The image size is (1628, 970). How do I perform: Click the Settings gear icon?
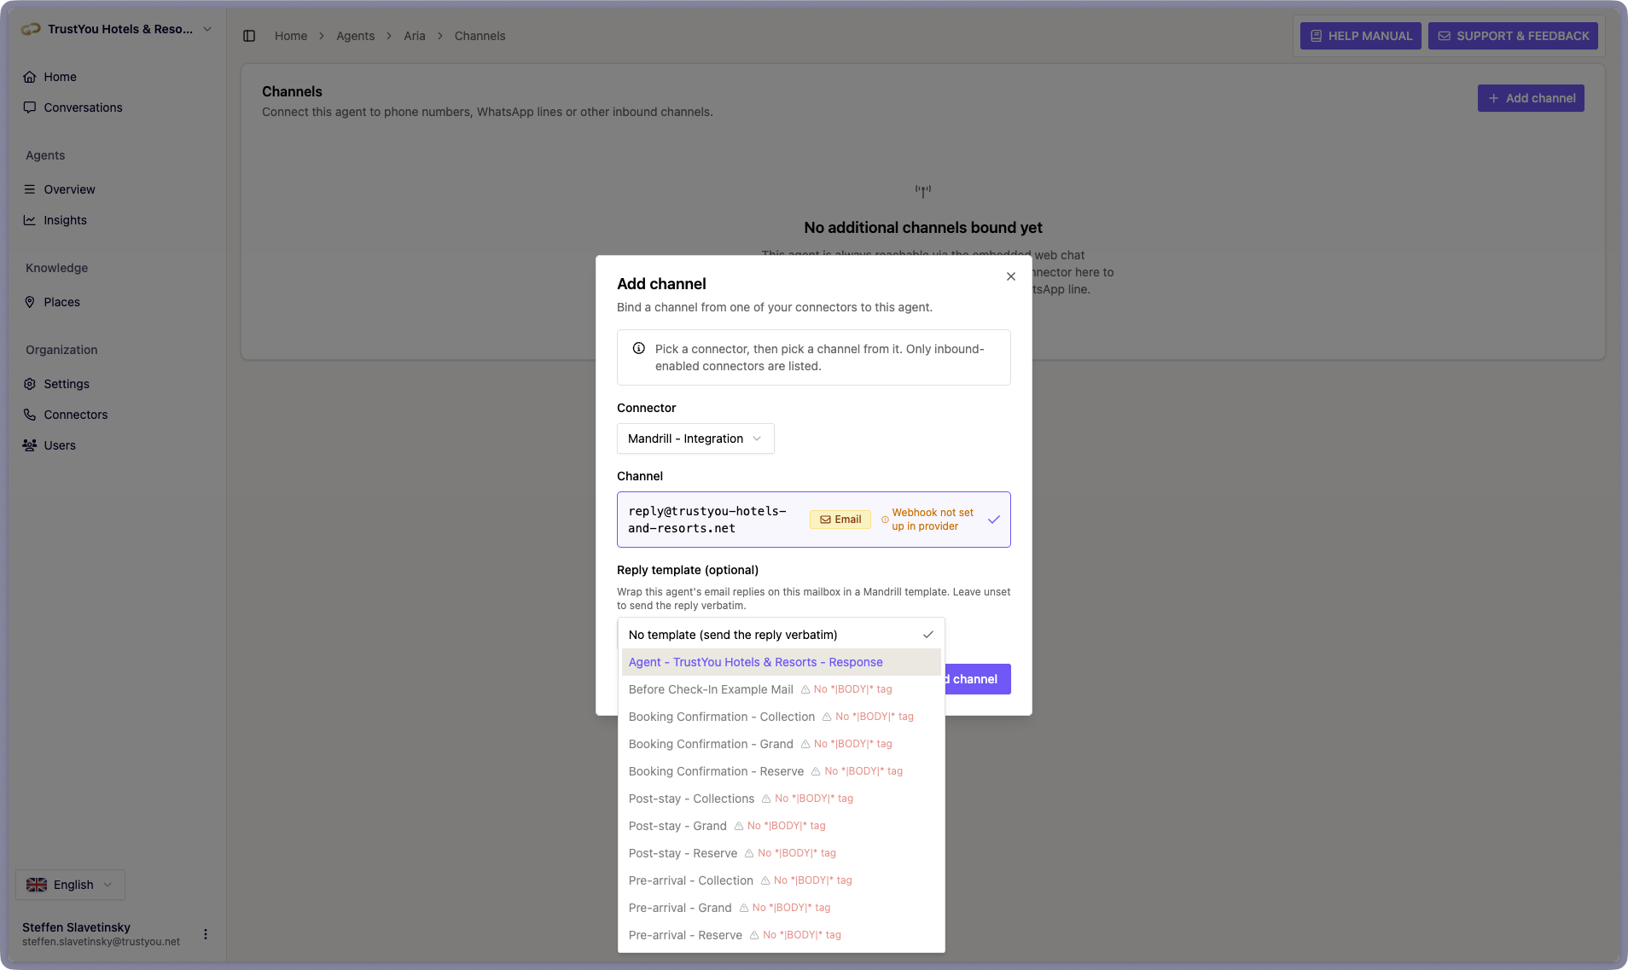(30, 384)
